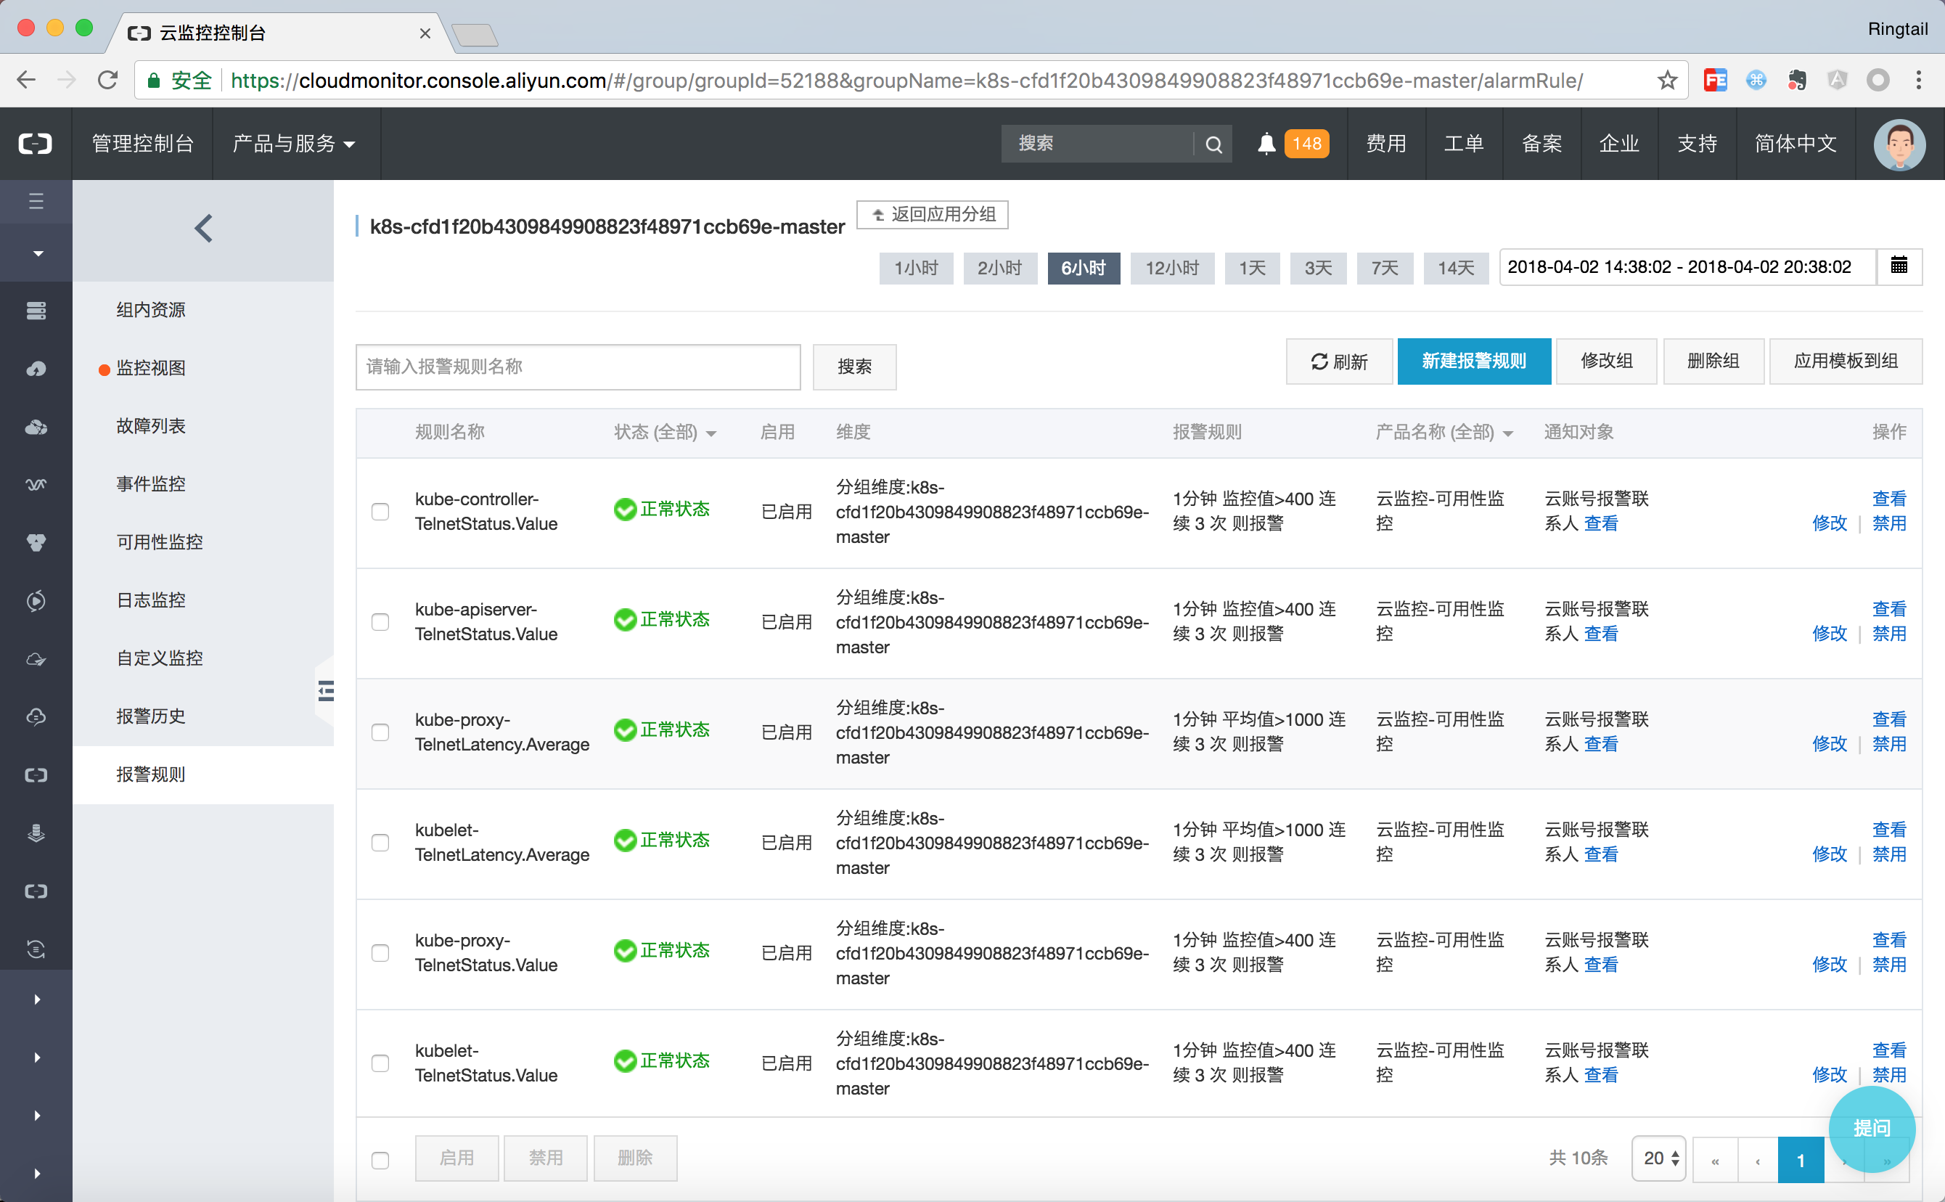Click the gray circle extension icon
The image size is (1945, 1202).
click(1878, 80)
